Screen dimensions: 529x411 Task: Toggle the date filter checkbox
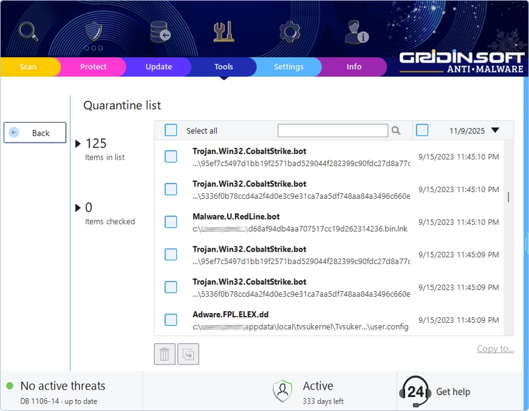(422, 130)
